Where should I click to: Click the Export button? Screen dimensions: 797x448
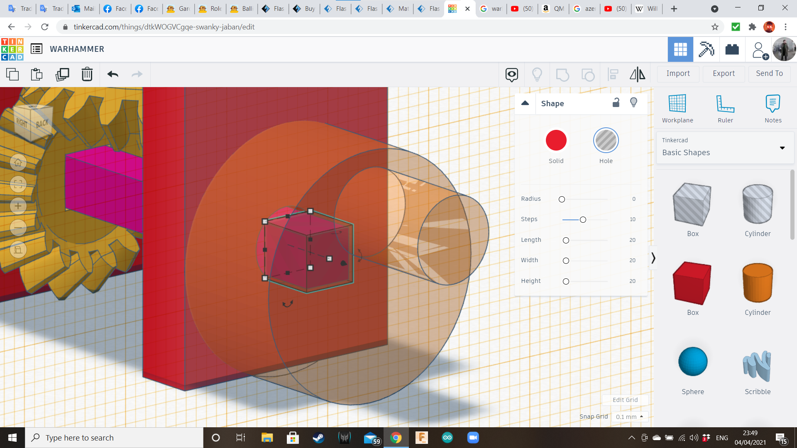724,73
